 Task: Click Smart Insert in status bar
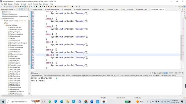[x=121, y=98]
